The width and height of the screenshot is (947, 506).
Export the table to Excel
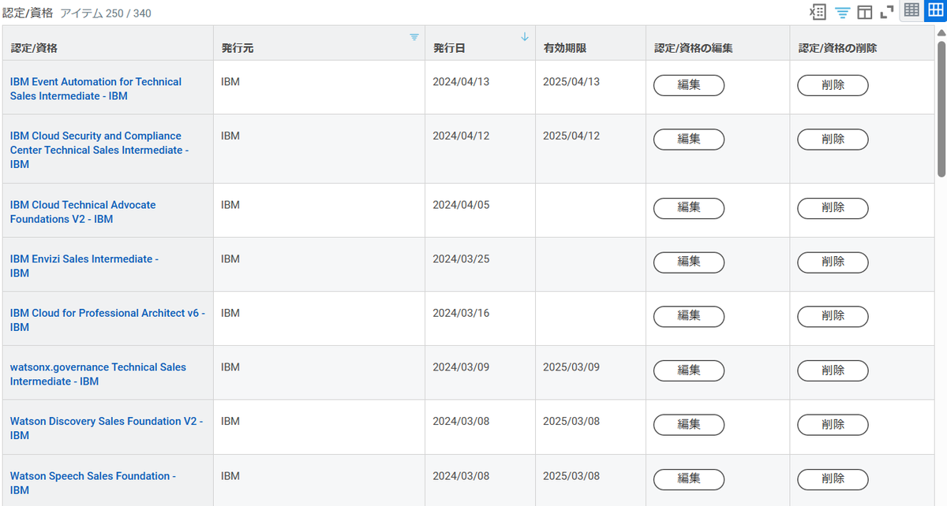tap(818, 12)
